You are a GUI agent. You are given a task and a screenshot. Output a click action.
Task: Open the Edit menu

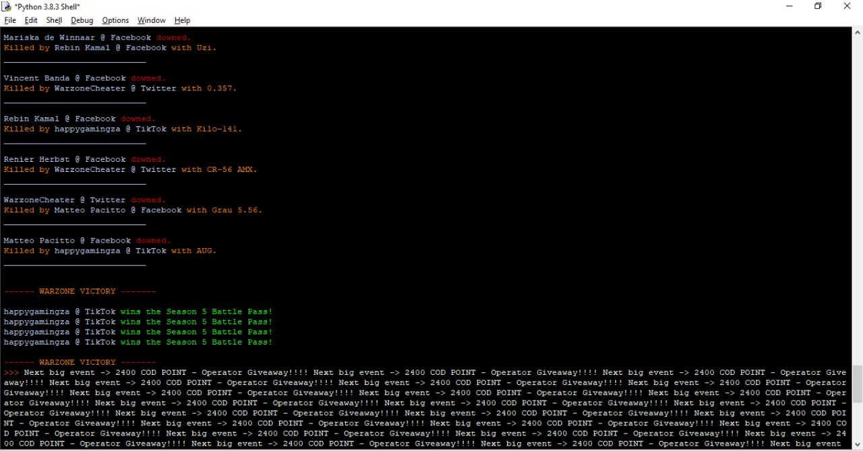[x=31, y=20]
